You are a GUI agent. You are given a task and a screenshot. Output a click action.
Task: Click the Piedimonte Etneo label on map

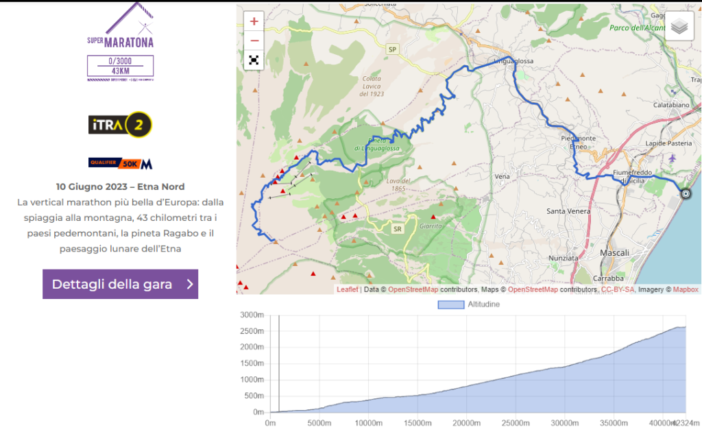[579, 143]
